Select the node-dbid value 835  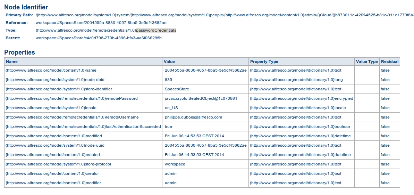tap(168, 80)
